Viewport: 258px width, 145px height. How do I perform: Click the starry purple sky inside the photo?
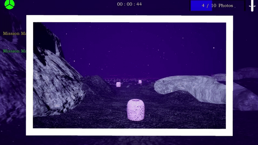(x=138, y=46)
